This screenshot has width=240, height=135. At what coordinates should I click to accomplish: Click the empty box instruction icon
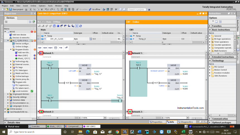tap(56, 48)
